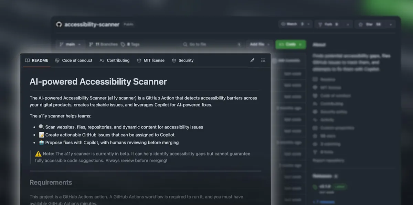
Task: Unwatch by clicking the eye Watch icon
Action: point(284,24)
